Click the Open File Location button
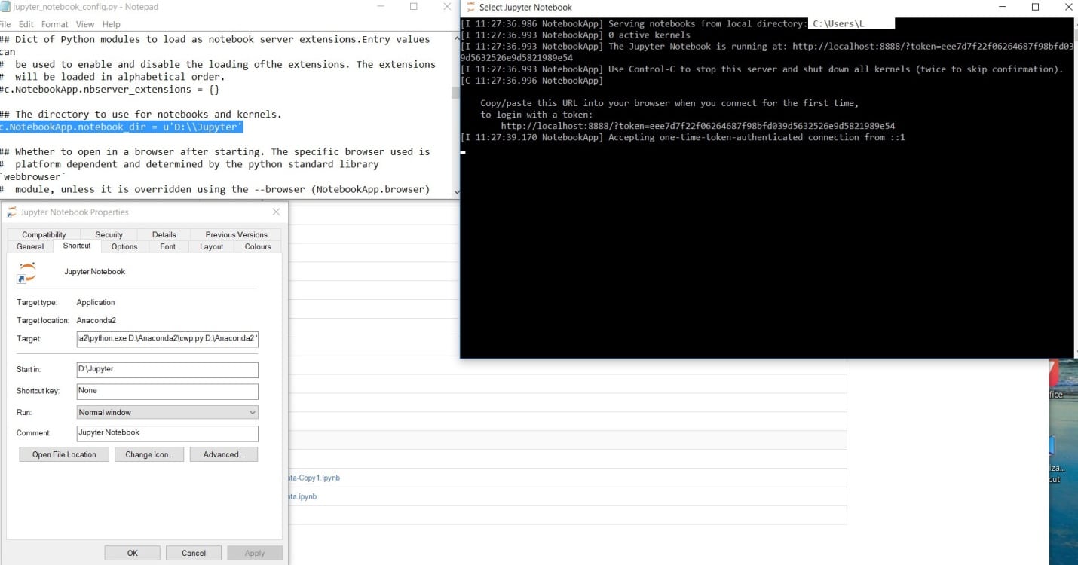This screenshot has height=565, width=1078. tap(64, 454)
